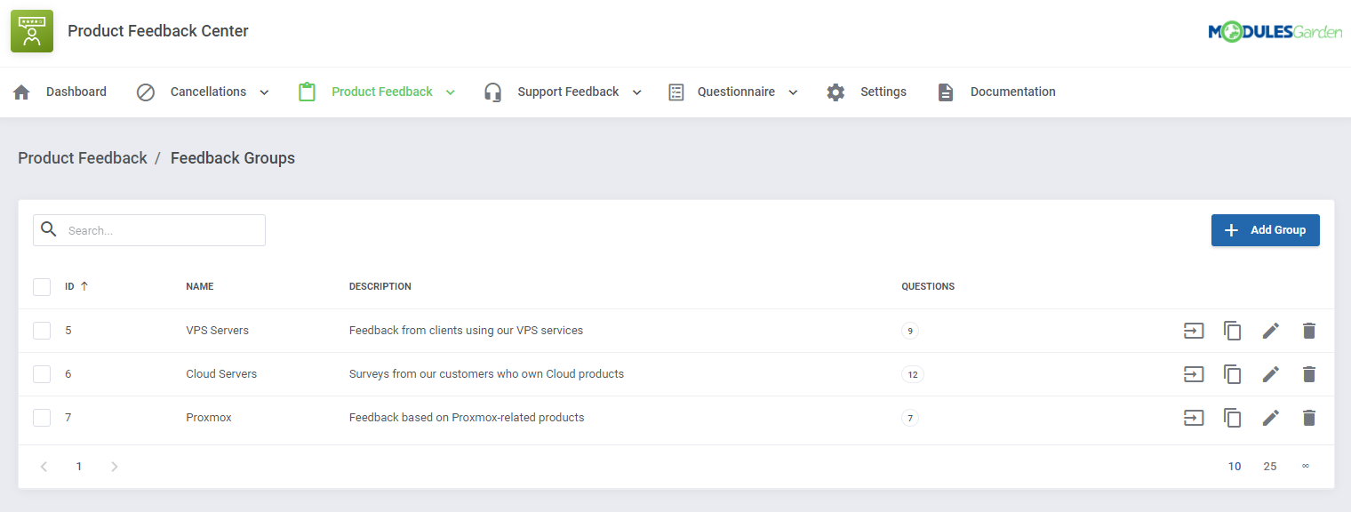Image resolution: width=1351 pixels, height=512 pixels.
Task: Click the Settings gear icon
Action: (x=835, y=92)
